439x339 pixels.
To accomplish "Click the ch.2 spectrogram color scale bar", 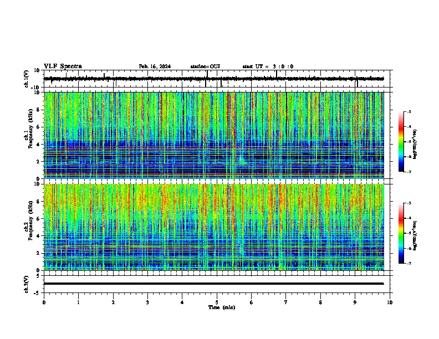I will (401, 233).
